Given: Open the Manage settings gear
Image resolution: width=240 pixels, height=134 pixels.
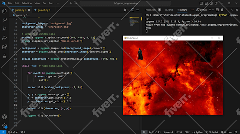Looking at the screenshot, I should 5,126.
